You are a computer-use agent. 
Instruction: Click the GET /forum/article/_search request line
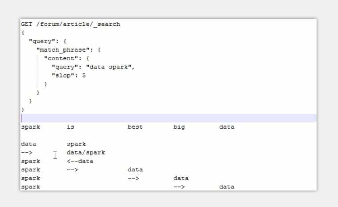click(x=70, y=24)
